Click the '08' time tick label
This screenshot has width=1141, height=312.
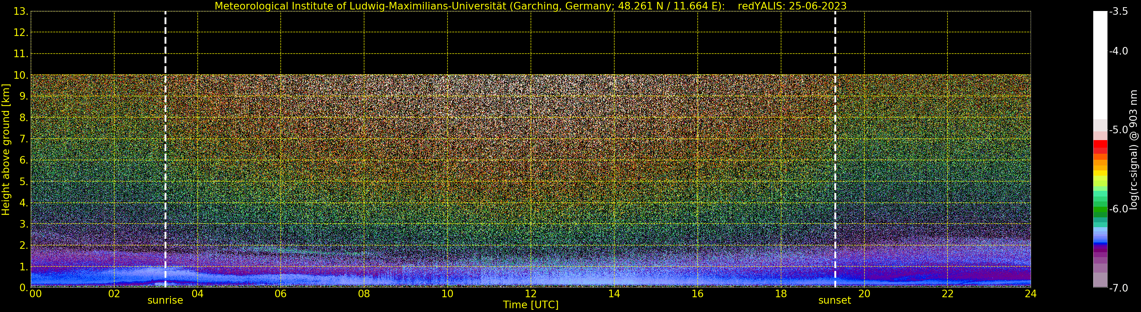364,294
